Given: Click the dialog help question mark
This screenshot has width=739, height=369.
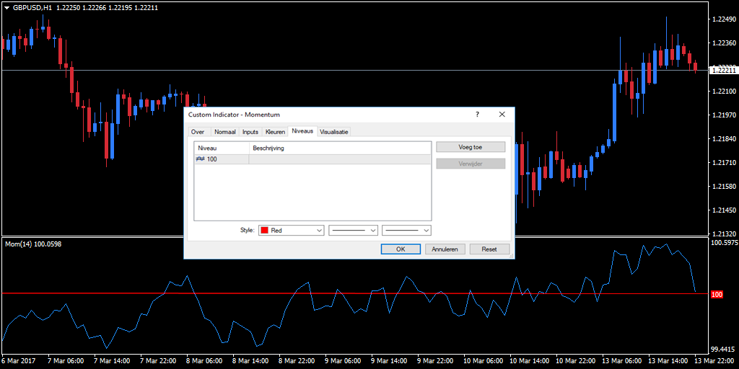Looking at the screenshot, I should pos(477,115).
